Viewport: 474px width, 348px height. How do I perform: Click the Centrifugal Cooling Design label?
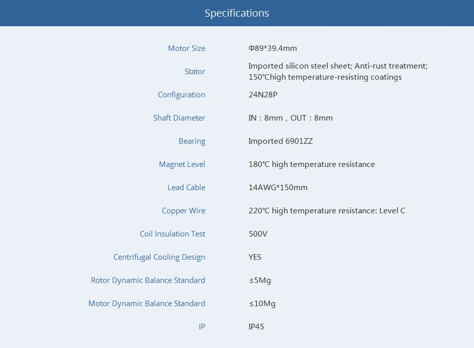[159, 257]
